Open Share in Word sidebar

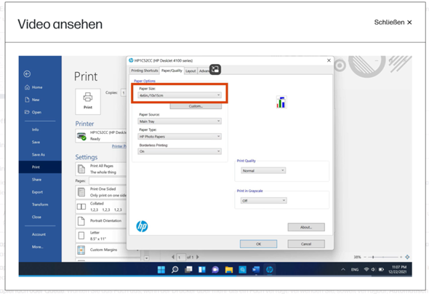[36, 180]
